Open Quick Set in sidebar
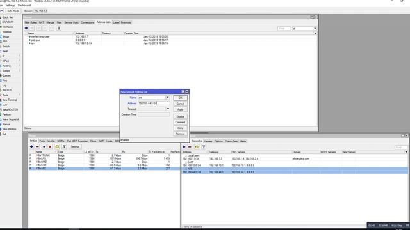Image resolution: width=410 pixels, height=230 pixels. tap(7, 17)
